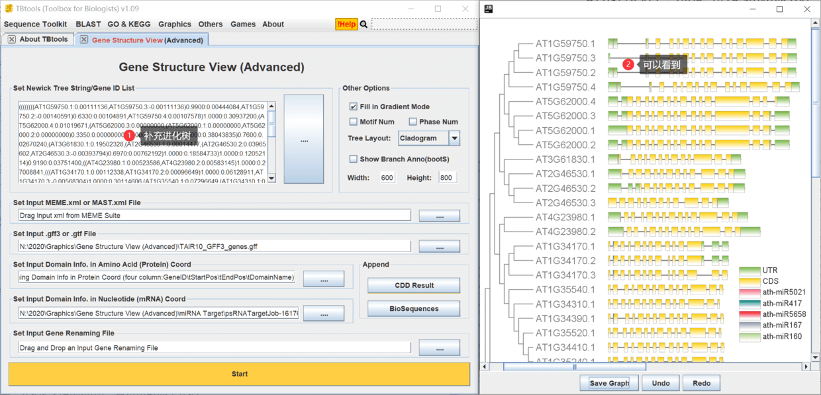Click the nucleotide coord domain path field
Screen dimensions: 821x395
(x=158, y=312)
